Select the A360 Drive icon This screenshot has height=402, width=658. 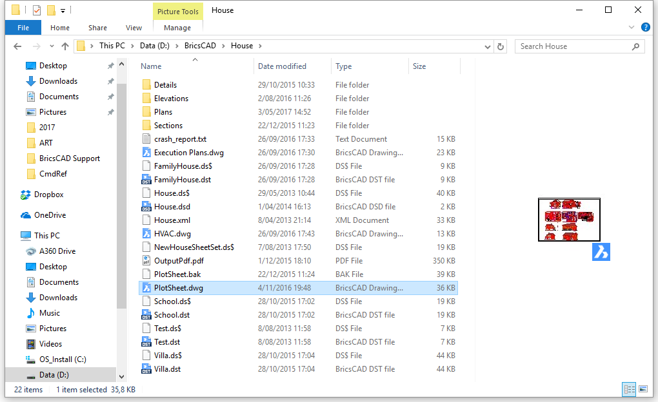coord(30,251)
